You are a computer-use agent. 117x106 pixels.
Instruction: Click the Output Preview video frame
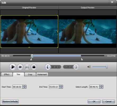(x=88, y=32)
